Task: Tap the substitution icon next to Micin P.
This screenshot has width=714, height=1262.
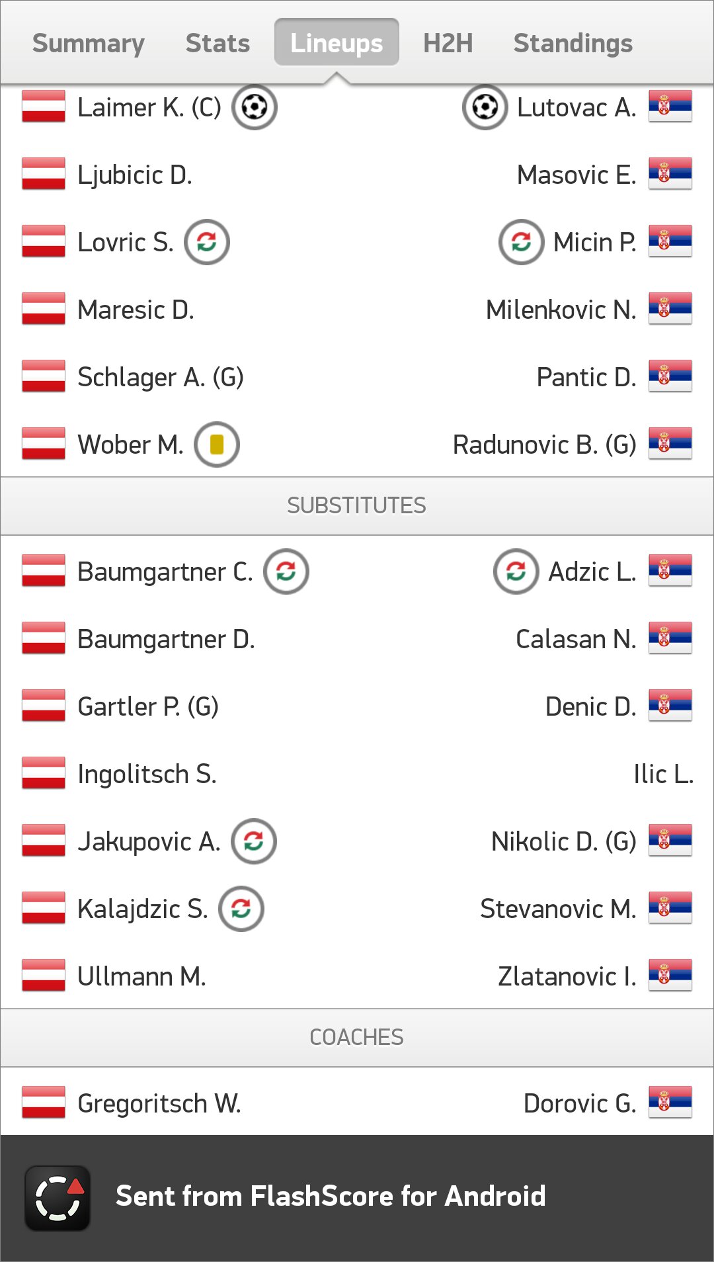Action: click(522, 242)
